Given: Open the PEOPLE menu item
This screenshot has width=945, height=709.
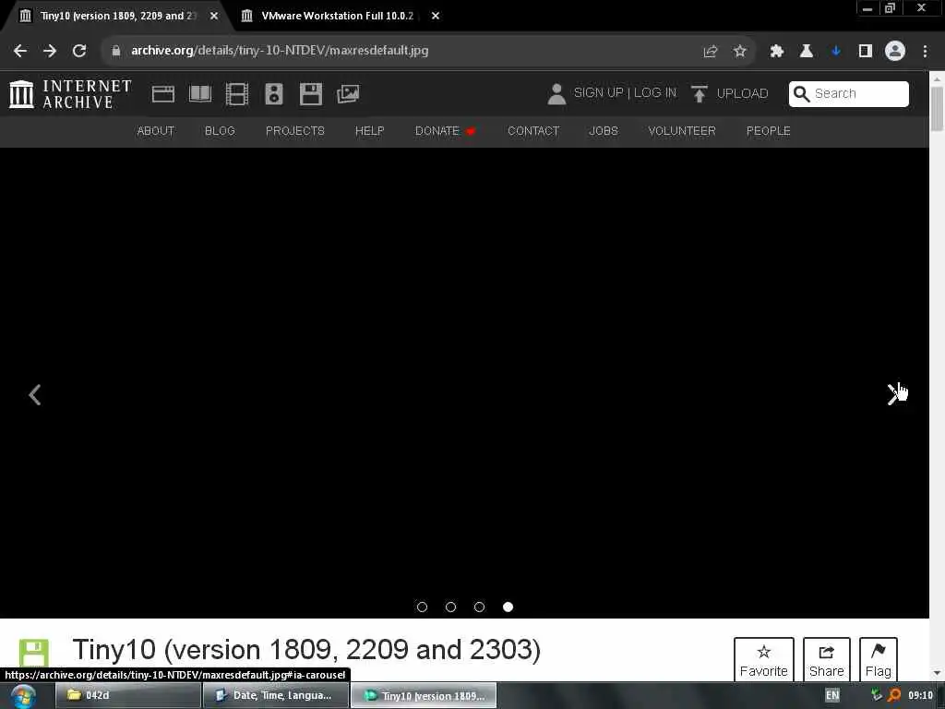Looking at the screenshot, I should 769,131.
